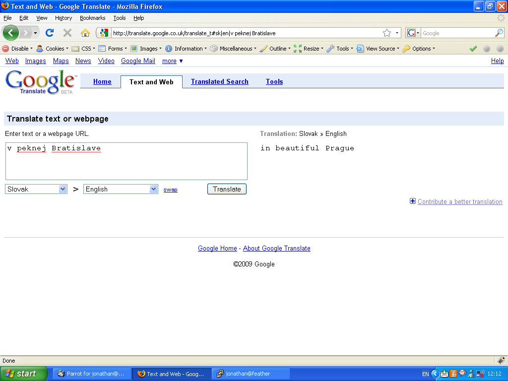Click the Google search box in toolbar
Image resolution: width=508 pixels, height=381 pixels.
457,33
